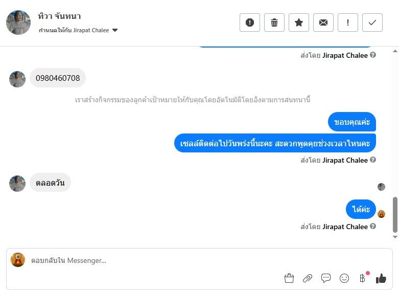This screenshot has width=399, height=290.
Task: Mark conversation unread with the envelope icon
Action: pyautogui.click(x=323, y=23)
